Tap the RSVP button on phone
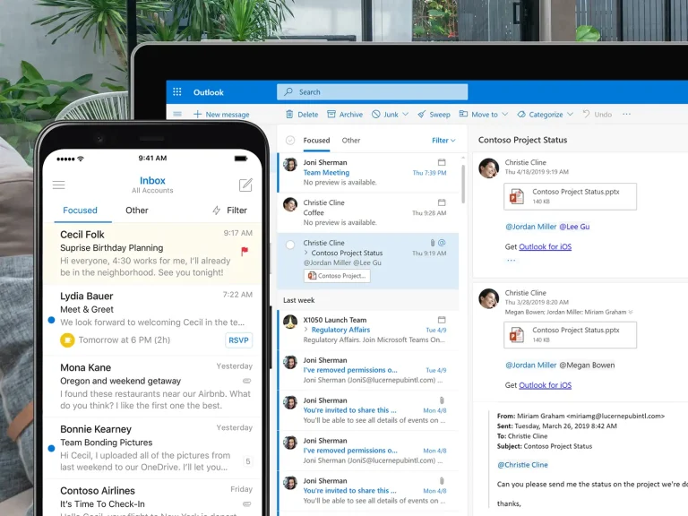This screenshot has width=688, height=516. click(x=238, y=340)
